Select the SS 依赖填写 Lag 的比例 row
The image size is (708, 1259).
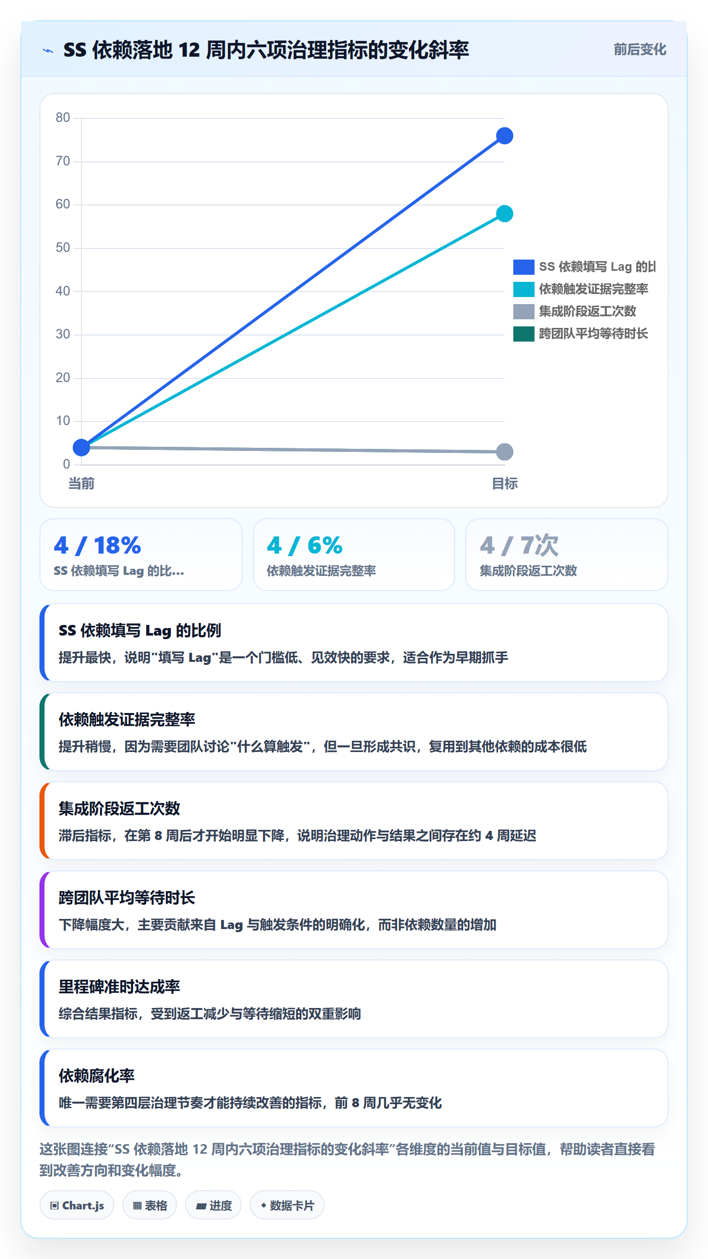click(x=354, y=643)
